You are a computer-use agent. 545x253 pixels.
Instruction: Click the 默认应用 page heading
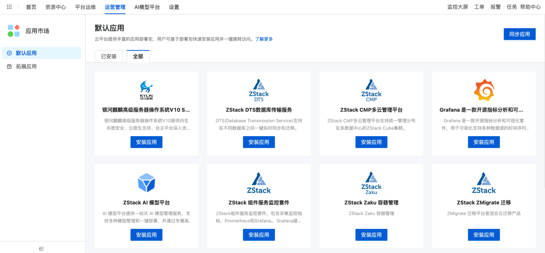point(109,28)
